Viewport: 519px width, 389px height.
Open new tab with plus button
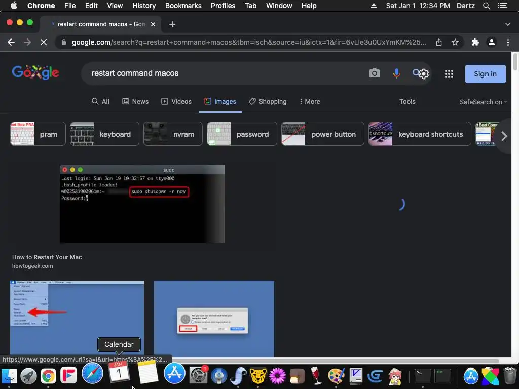coord(172,24)
